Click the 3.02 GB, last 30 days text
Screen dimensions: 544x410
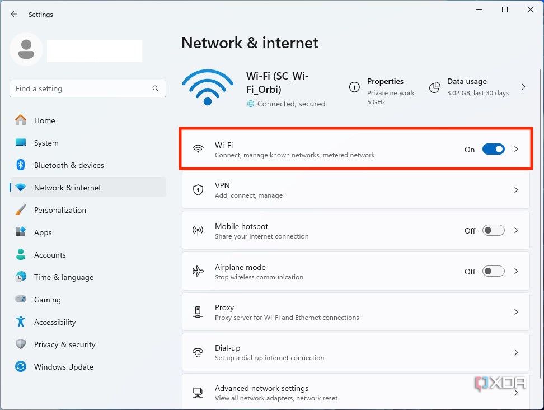pos(478,93)
